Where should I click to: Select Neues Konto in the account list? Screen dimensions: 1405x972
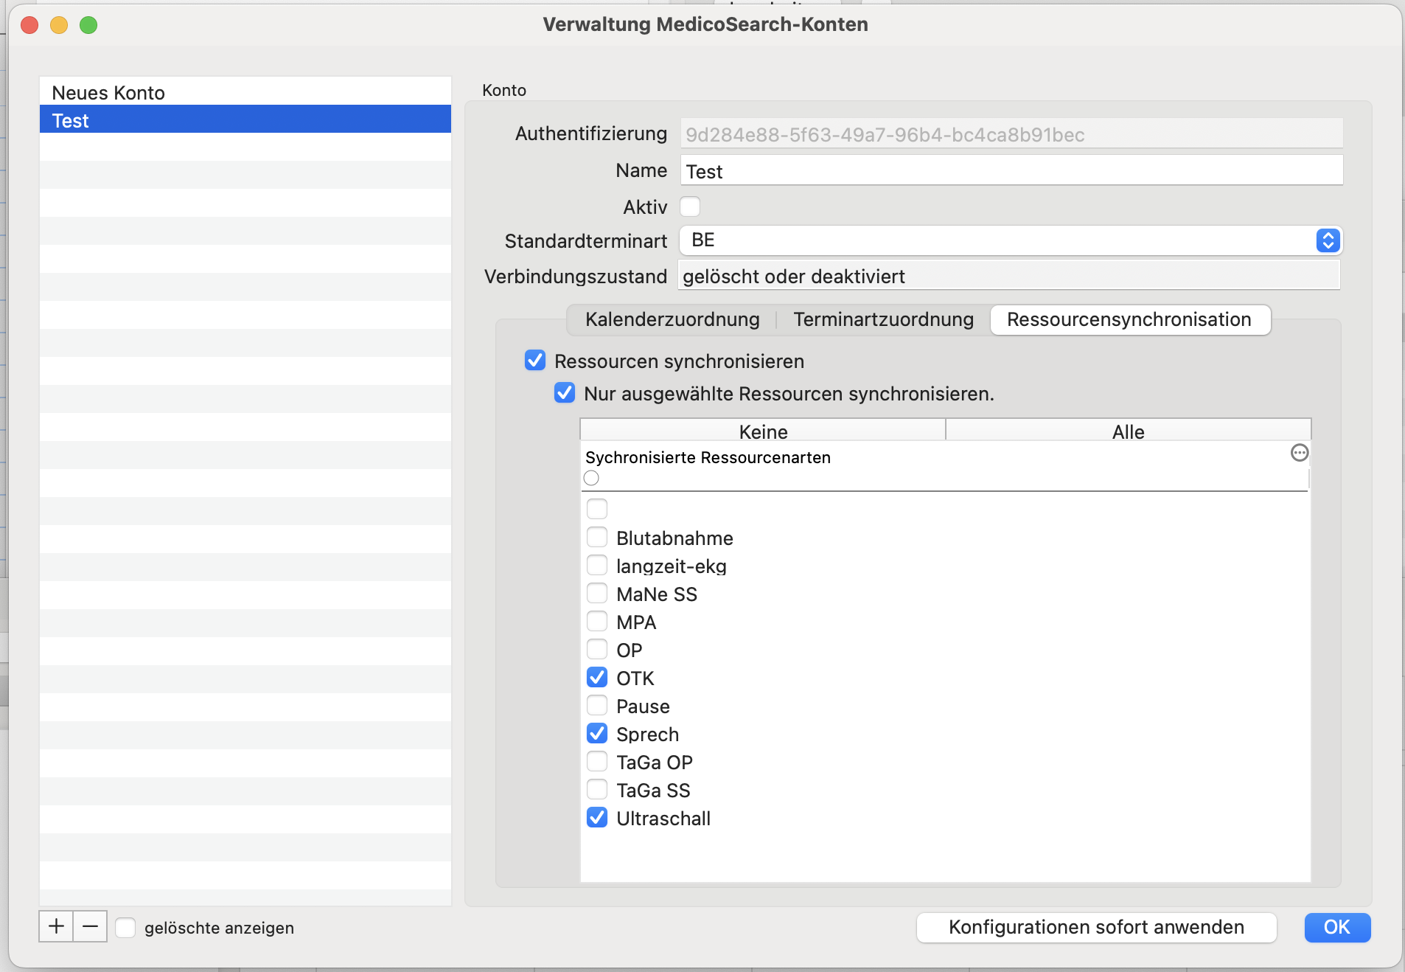pos(245,92)
